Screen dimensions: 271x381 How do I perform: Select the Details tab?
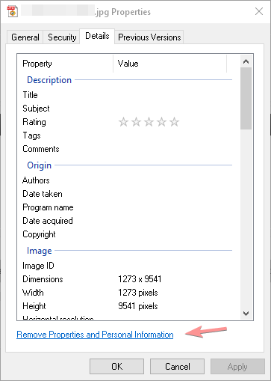97,36
